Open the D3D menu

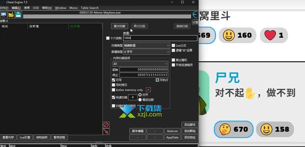36,8
